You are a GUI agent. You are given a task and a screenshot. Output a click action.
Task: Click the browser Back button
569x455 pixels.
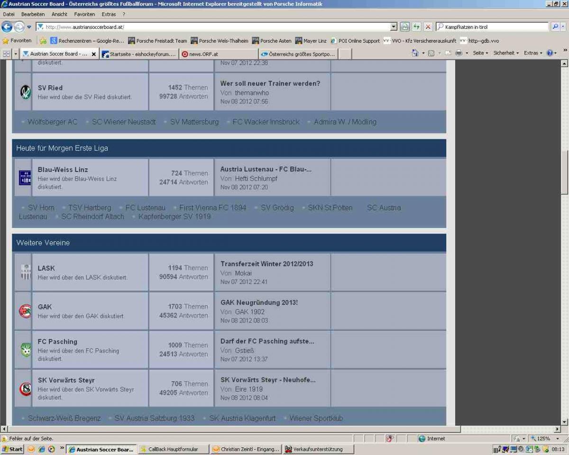click(7, 27)
